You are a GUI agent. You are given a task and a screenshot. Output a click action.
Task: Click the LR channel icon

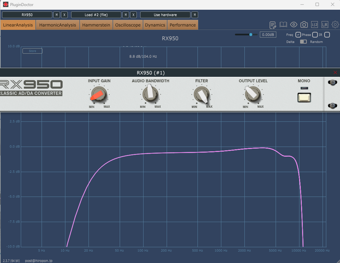click(325, 25)
